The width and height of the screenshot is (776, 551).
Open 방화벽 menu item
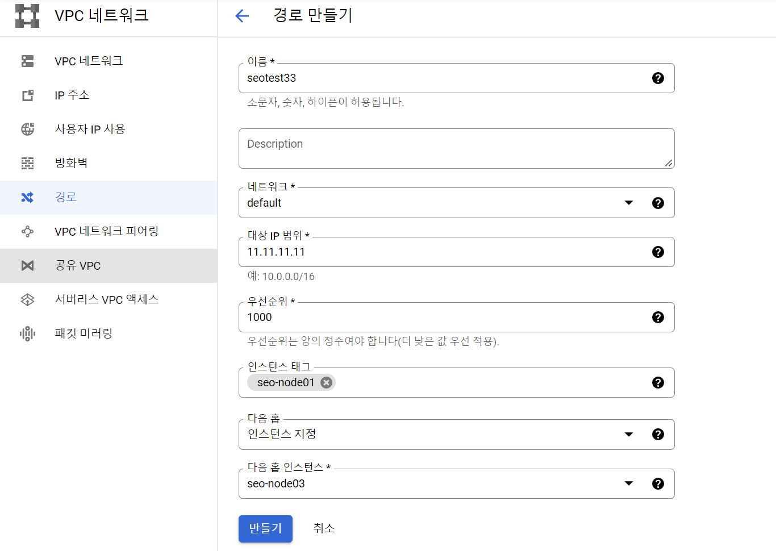tap(109, 163)
